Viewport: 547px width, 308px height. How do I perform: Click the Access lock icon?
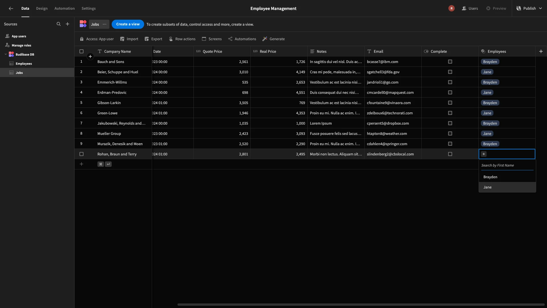pos(82,39)
